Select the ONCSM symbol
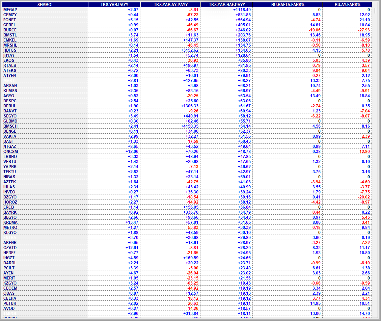Viewport: 381px width, 321px height. click(10, 152)
